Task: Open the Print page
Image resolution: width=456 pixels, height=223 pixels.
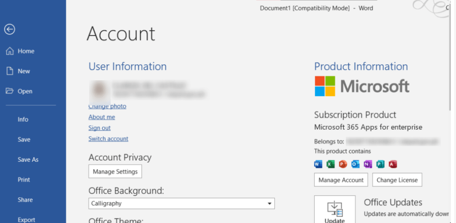Action: pos(24,180)
